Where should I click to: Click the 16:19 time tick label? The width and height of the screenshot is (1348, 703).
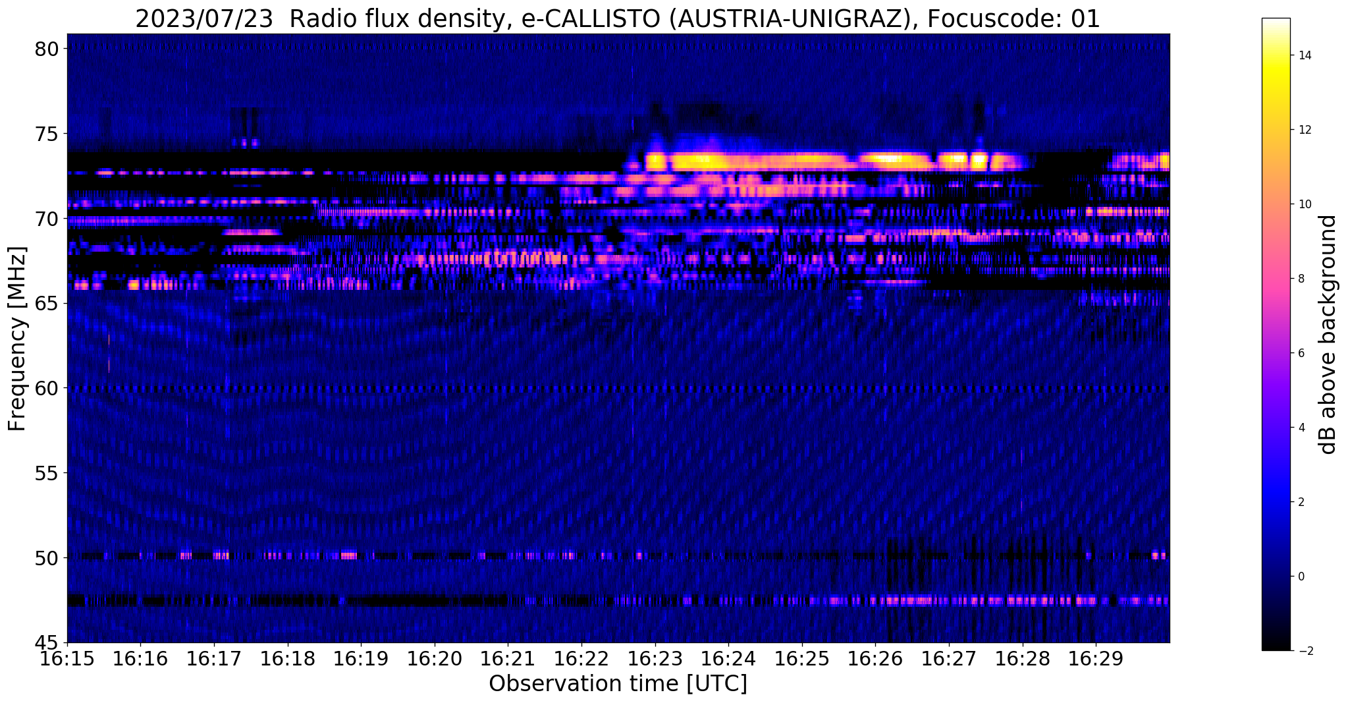[x=362, y=659]
